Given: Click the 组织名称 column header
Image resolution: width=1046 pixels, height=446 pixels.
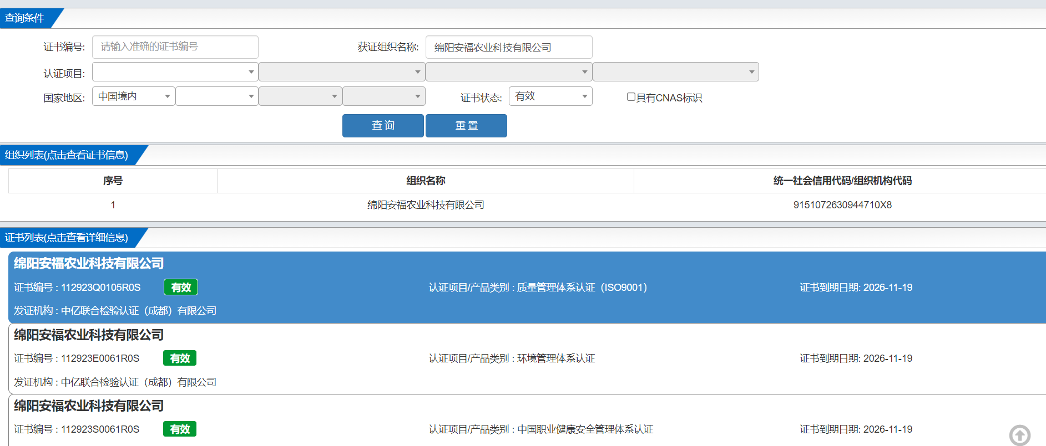Looking at the screenshot, I should [426, 181].
